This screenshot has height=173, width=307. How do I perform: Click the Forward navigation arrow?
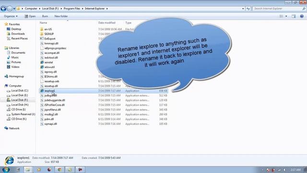click(x=10, y=9)
